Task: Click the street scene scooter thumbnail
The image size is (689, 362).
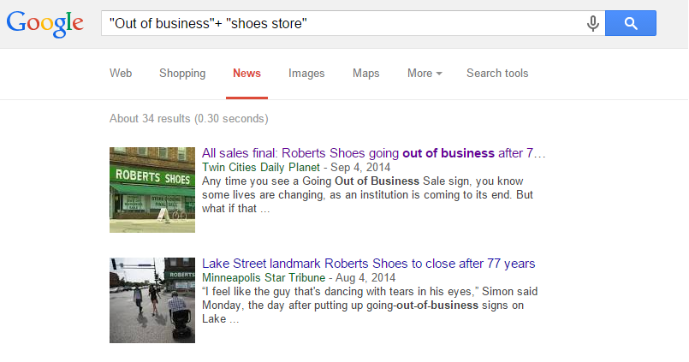Action: point(152,300)
